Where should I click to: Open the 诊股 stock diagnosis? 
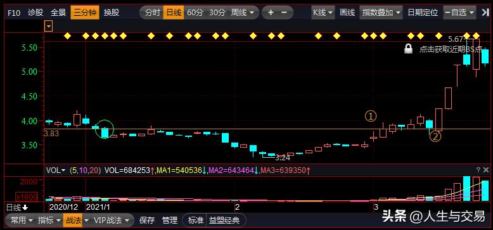pyautogui.click(x=35, y=13)
